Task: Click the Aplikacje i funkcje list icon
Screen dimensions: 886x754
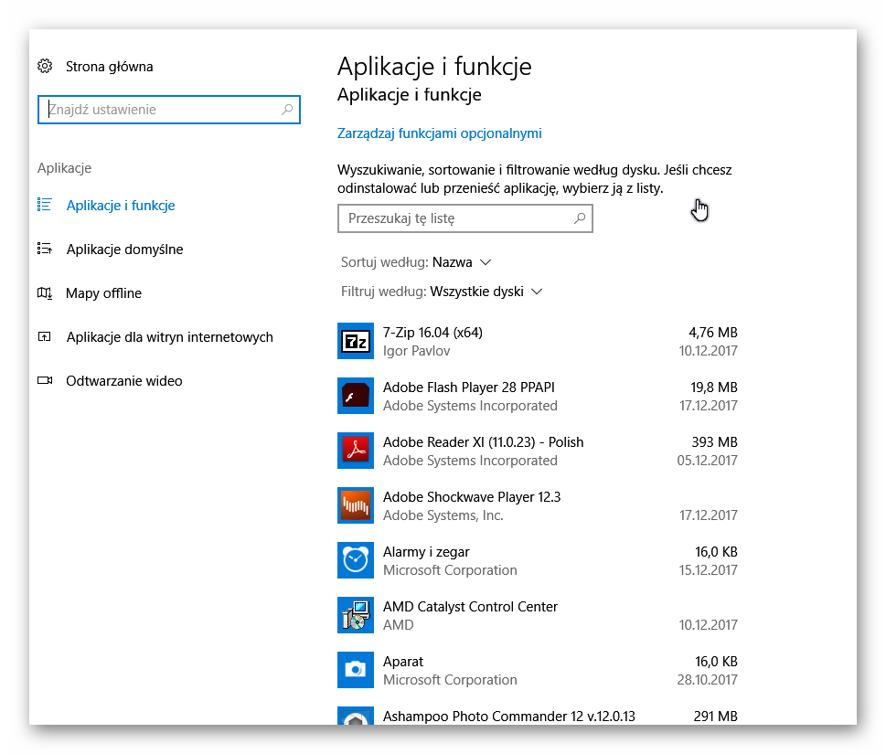Action: click(45, 205)
